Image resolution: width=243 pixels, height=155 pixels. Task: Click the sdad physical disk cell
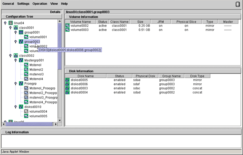point(137,92)
